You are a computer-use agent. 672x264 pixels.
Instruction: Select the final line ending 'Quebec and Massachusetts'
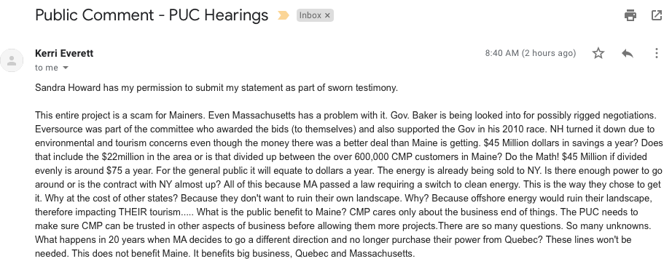tap(225, 253)
